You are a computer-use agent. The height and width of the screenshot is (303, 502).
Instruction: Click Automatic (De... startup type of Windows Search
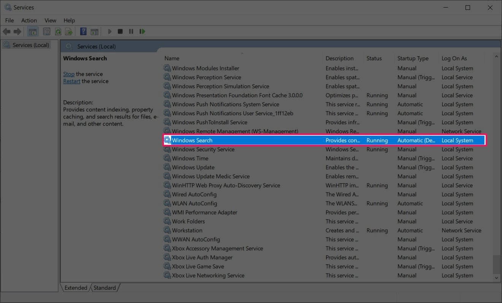[x=416, y=140]
